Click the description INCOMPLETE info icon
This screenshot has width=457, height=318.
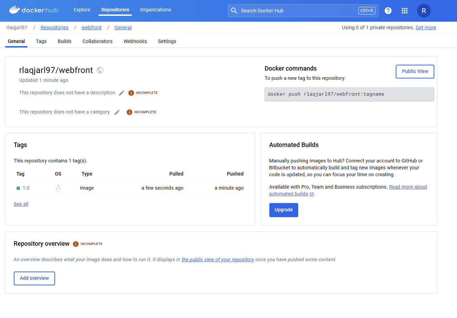click(131, 93)
